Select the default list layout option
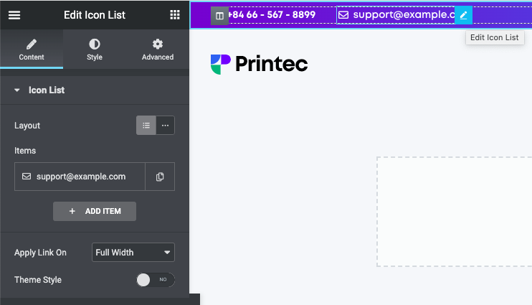Viewport: 532px width, 305px height. click(146, 126)
